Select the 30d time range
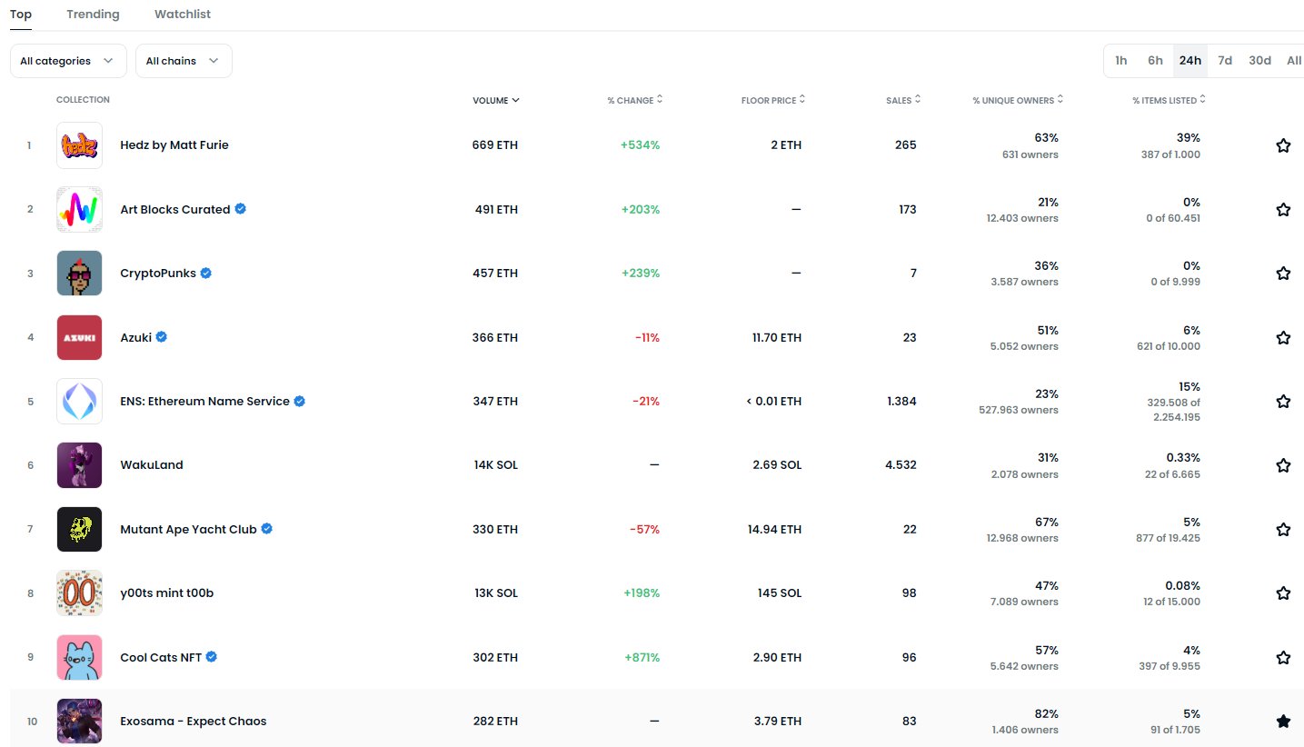The height and width of the screenshot is (747, 1304). 1259,61
